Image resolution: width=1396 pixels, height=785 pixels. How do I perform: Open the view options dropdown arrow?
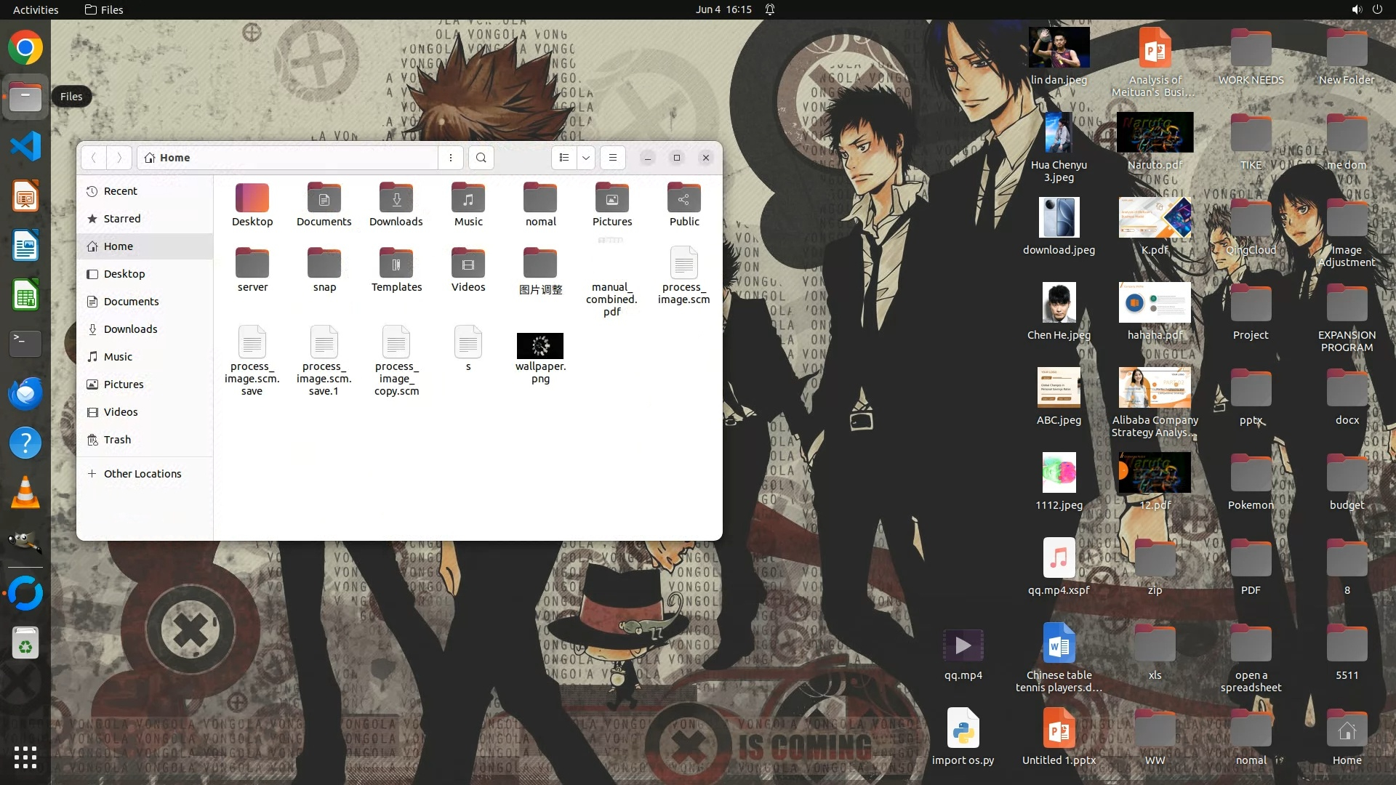[x=586, y=158]
